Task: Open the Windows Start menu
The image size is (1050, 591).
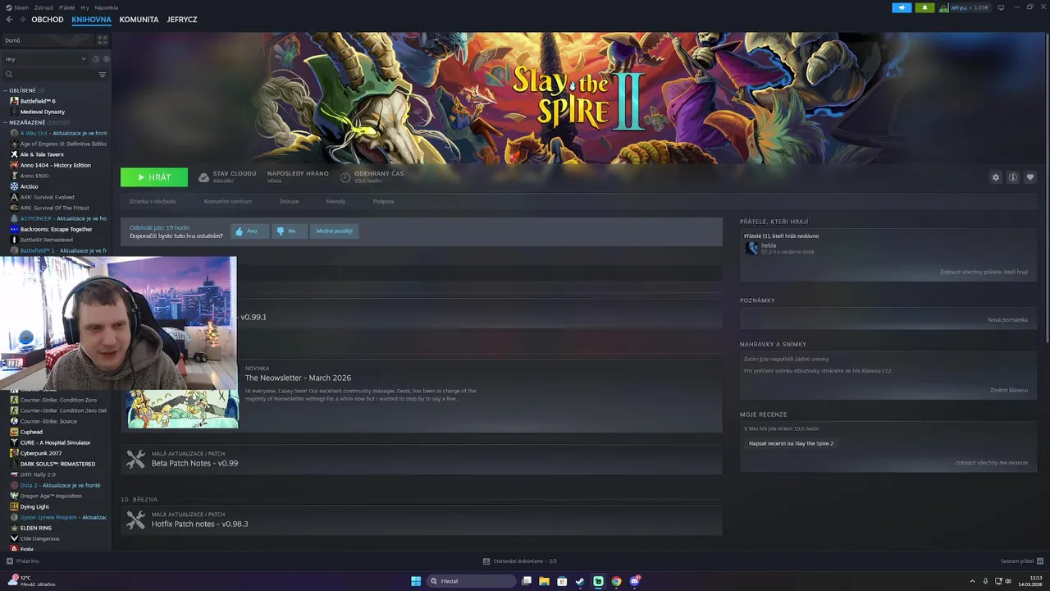Action: tap(416, 581)
